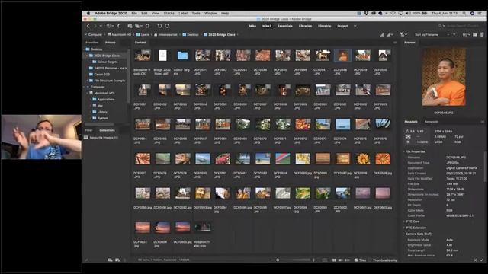Click in the Bridge search field
This screenshot has width=488, height=274.
pyautogui.click(x=464, y=26)
